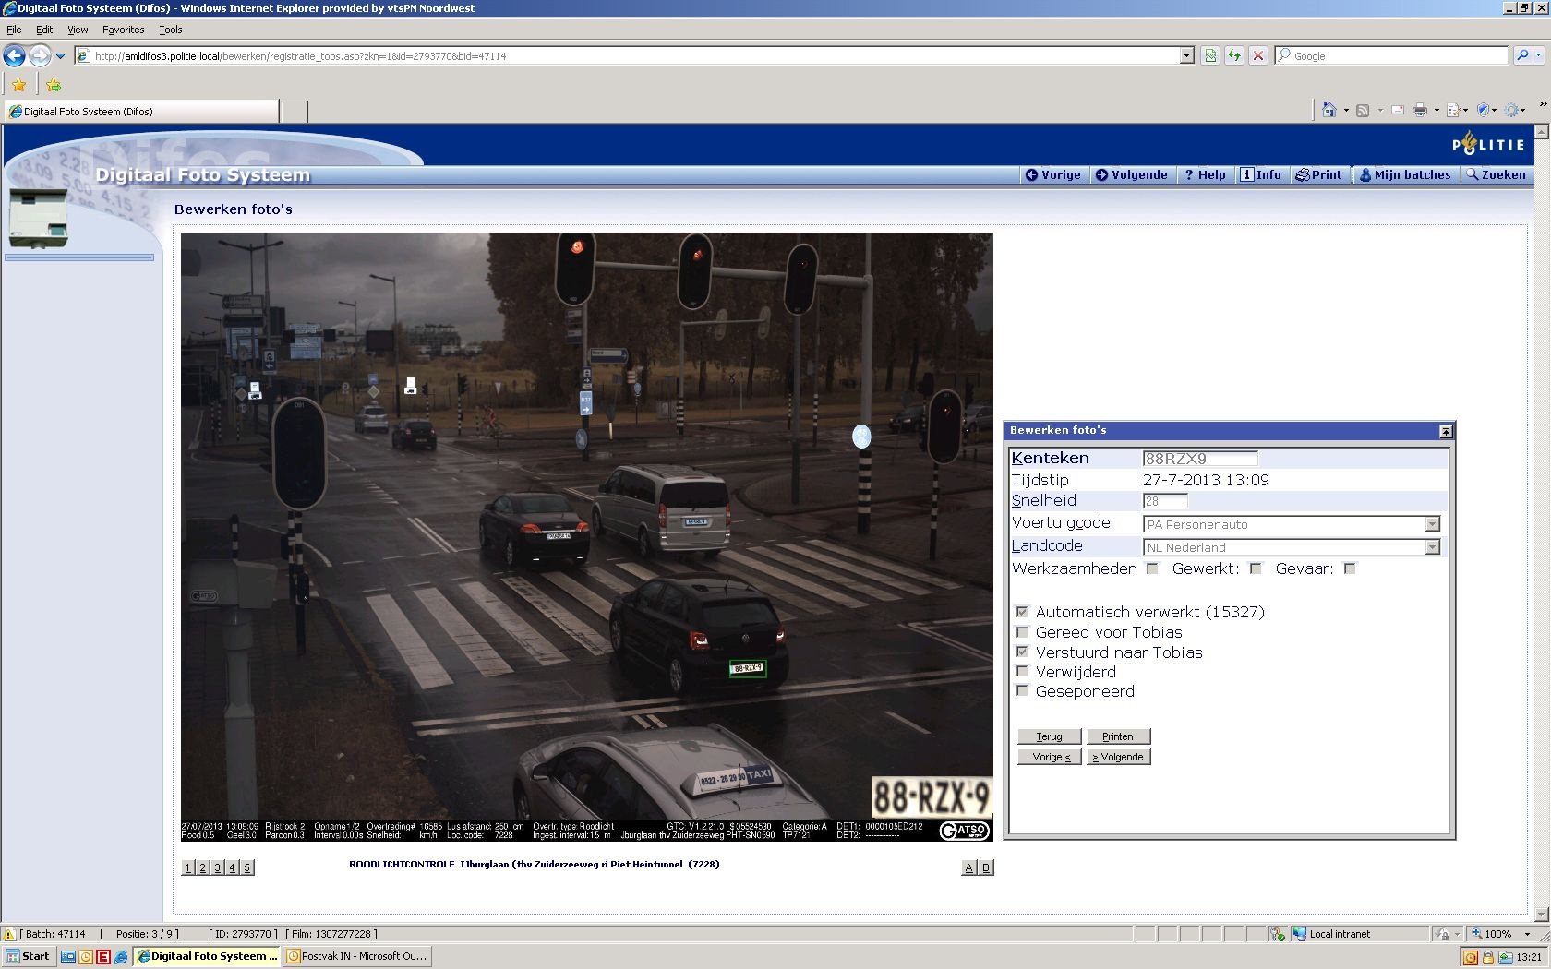Open the Recent Pages dropdown arrow
This screenshot has width=1551, height=969.
pyautogui.click(x=61, y=55)
